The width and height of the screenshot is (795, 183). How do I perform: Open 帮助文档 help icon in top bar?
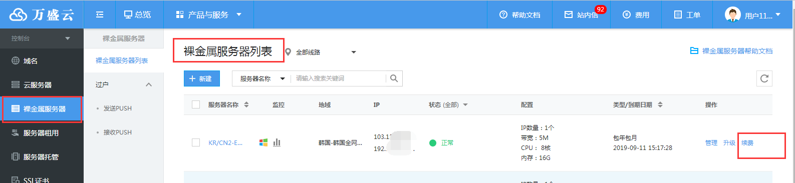coord(503,15)
